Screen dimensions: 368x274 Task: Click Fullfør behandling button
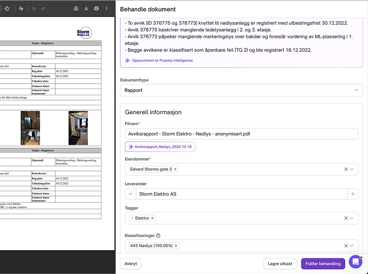[x=323, y=264]
